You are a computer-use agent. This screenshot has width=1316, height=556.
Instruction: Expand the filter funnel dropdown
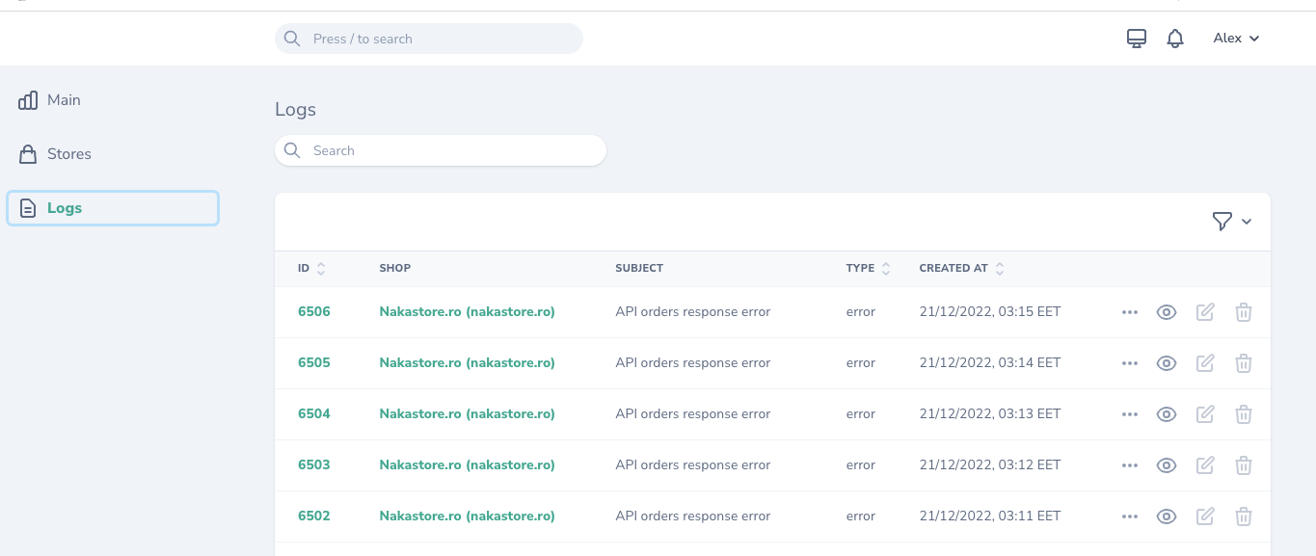(1231, 222)
